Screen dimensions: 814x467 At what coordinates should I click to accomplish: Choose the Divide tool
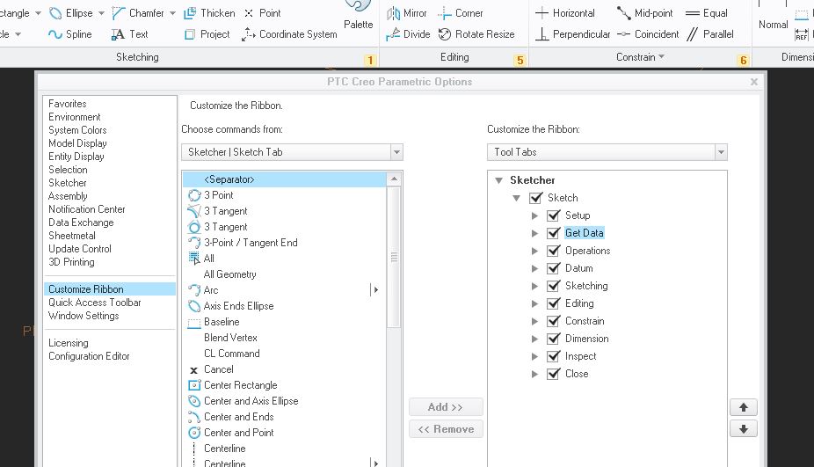[408, 34]
